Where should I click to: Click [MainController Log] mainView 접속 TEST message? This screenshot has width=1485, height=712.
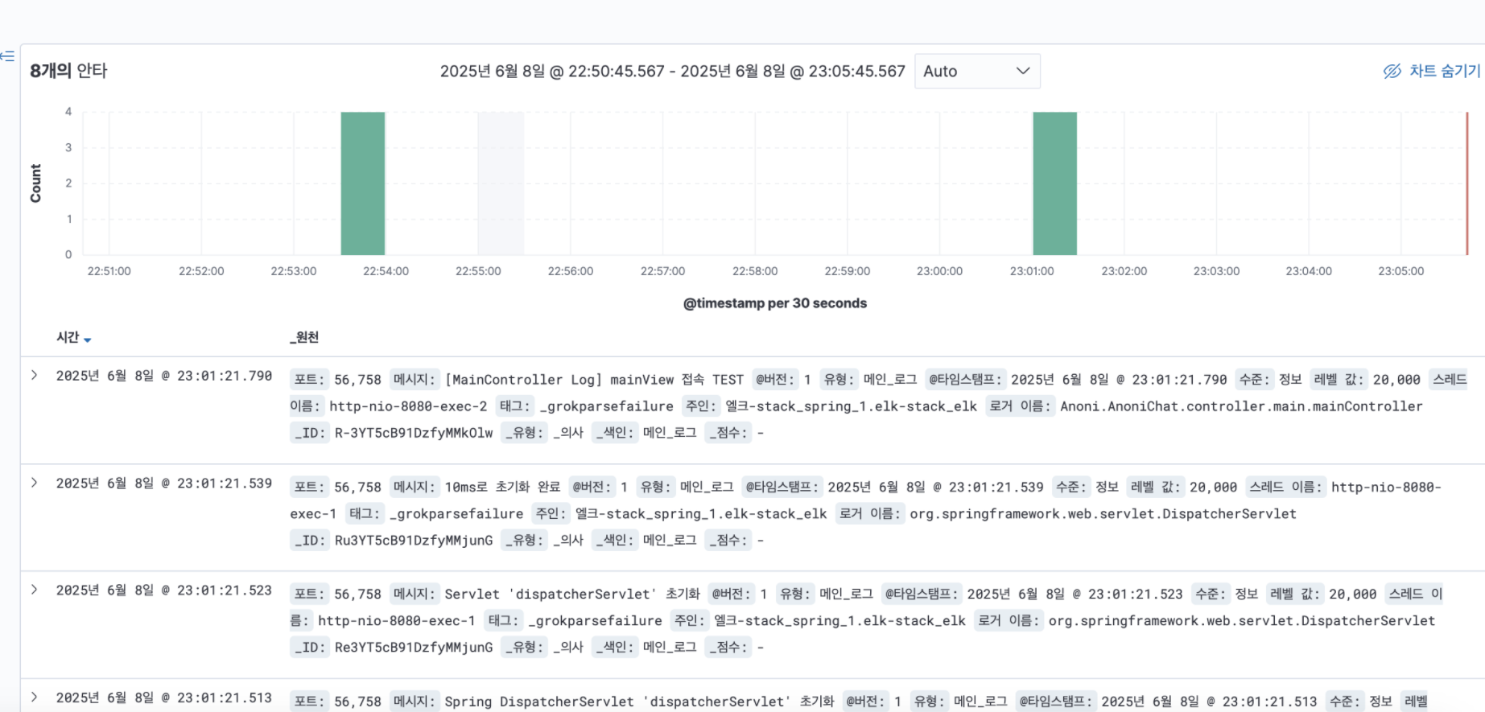coord(594,380)
